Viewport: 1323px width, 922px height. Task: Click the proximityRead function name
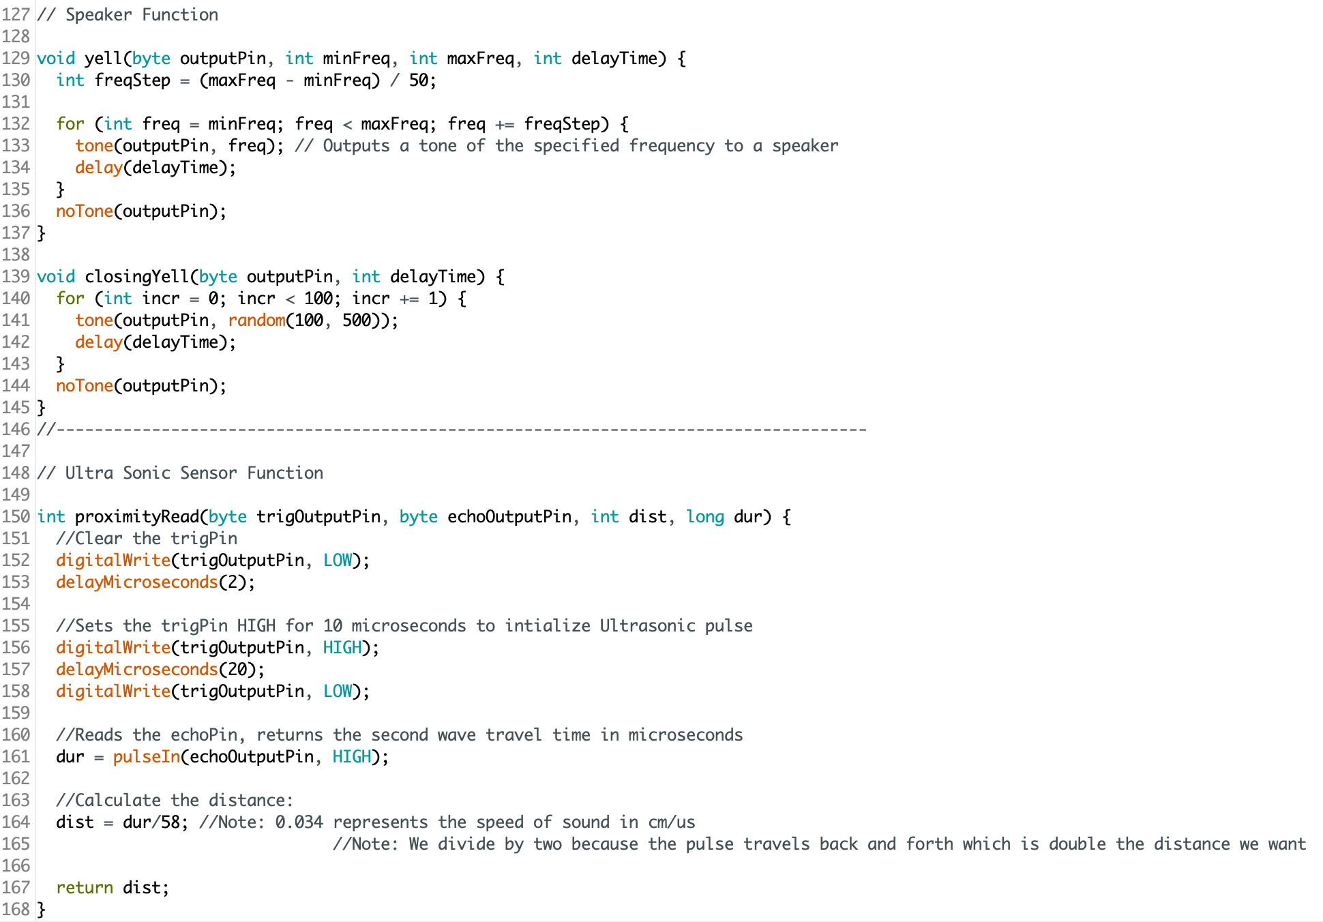pyautogui.click(x=136, y=517)
